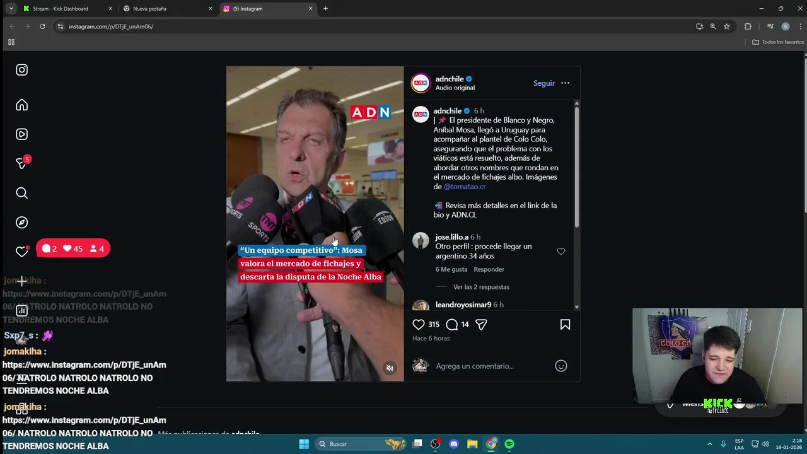Open comments bubble under the post
807x454 pixels.
tap(452, 324)
